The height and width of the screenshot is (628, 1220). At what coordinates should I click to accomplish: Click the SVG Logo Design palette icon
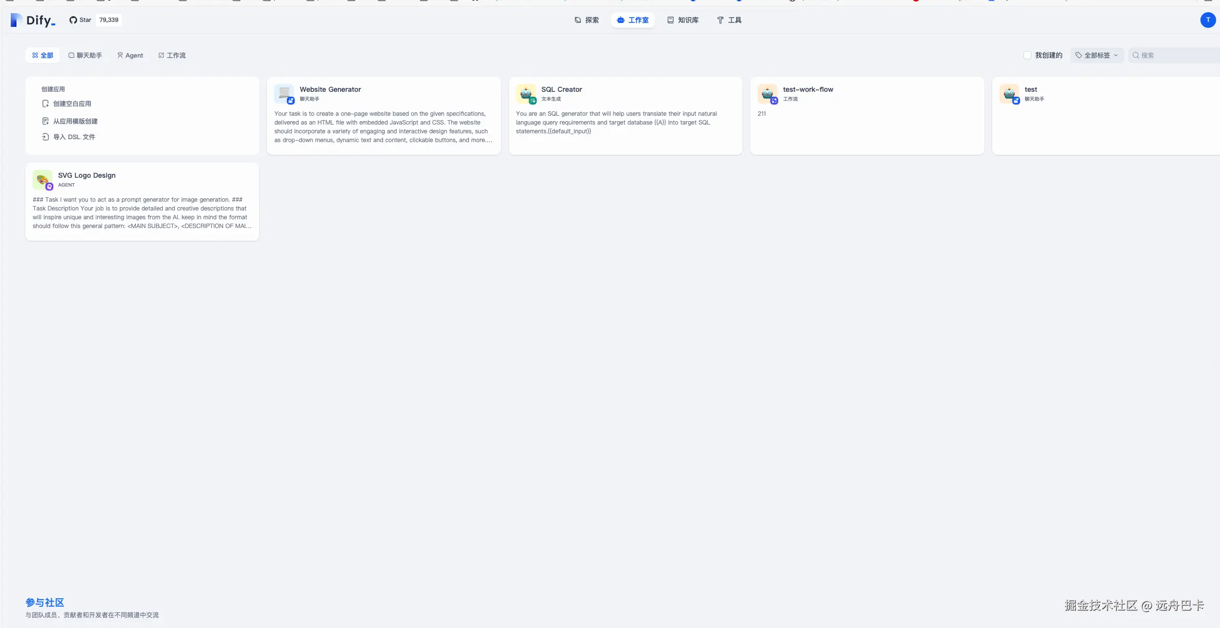click(43, 180)
